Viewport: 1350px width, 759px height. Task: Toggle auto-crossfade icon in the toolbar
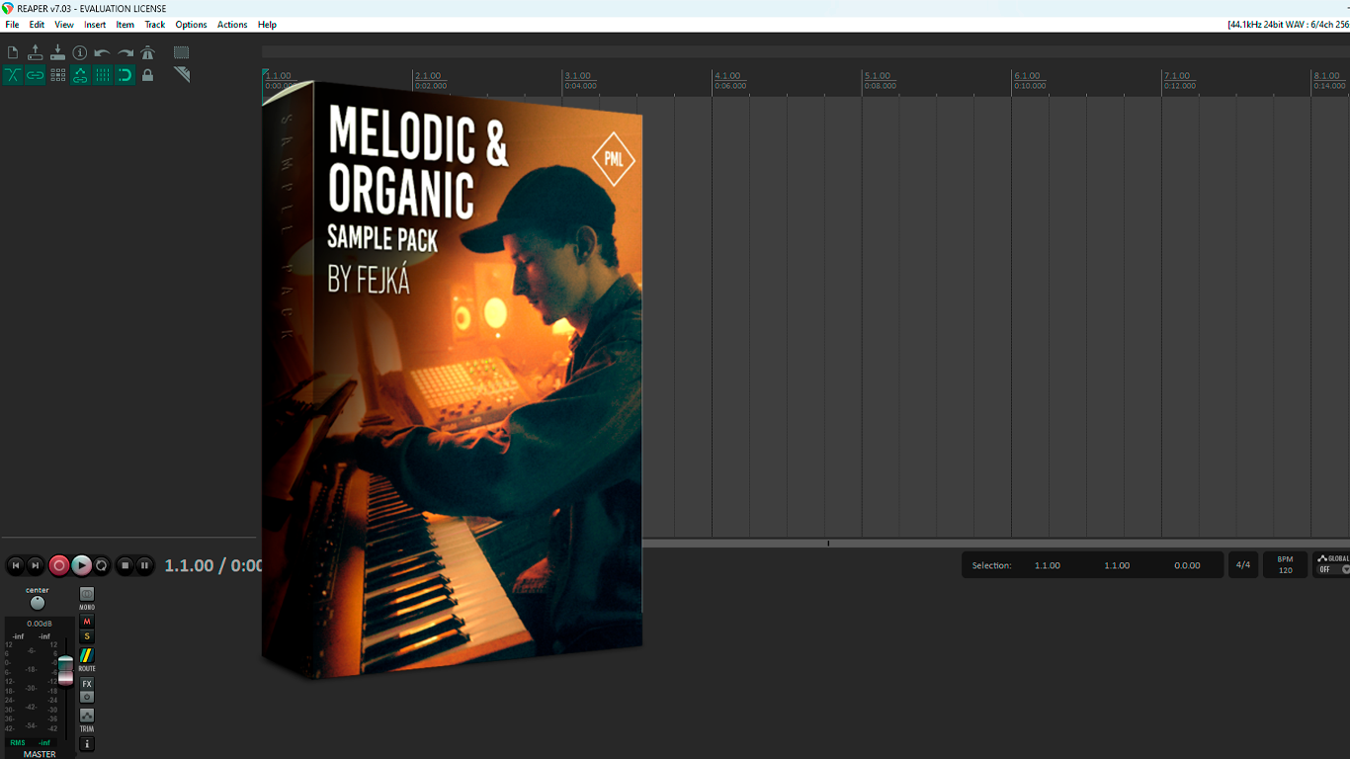click(x=13, y=75)
